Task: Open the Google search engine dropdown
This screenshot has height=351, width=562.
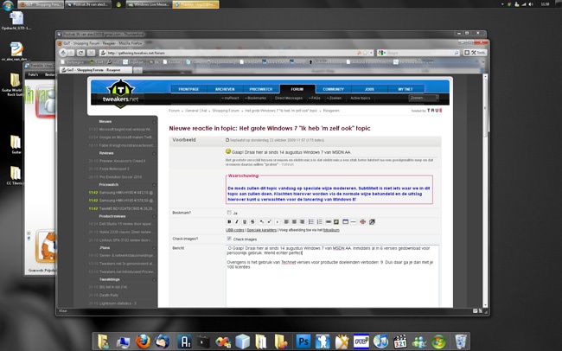Action: click(x=382, y=53)
